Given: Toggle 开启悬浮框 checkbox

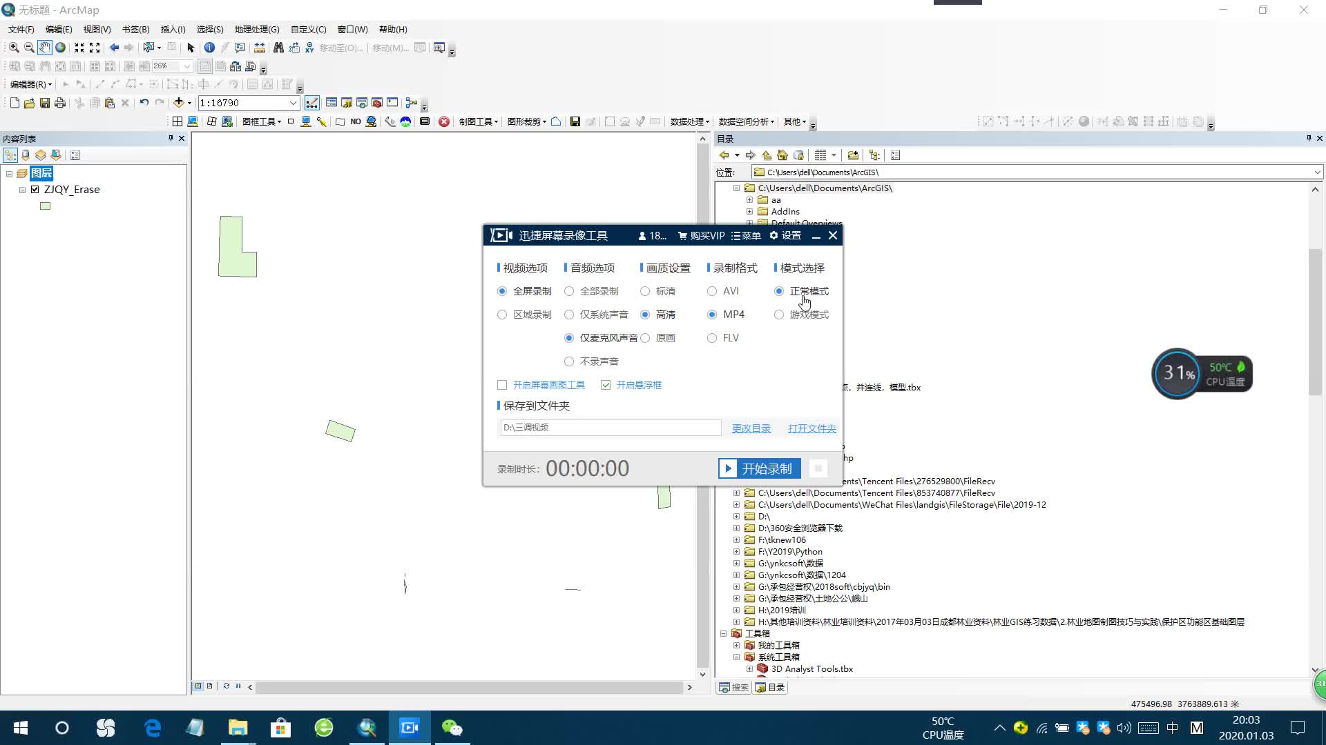Looking at the screenshot, I should tap(606, 385).
